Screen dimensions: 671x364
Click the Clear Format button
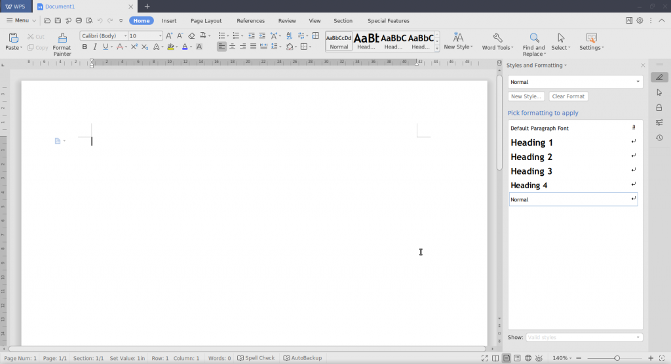(568, 96)
